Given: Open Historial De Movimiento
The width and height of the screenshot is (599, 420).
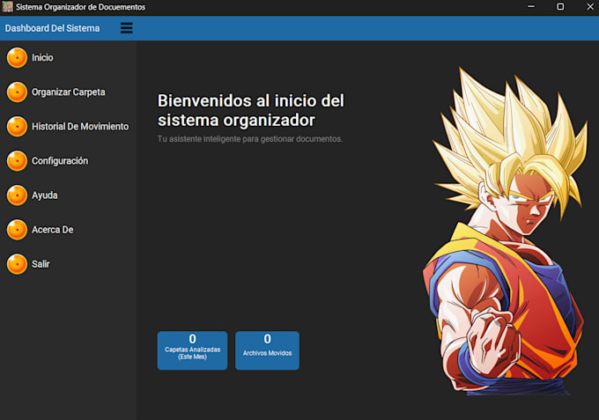Looking at the screenshot, I should pyautogui.click(x=80, y=127).
